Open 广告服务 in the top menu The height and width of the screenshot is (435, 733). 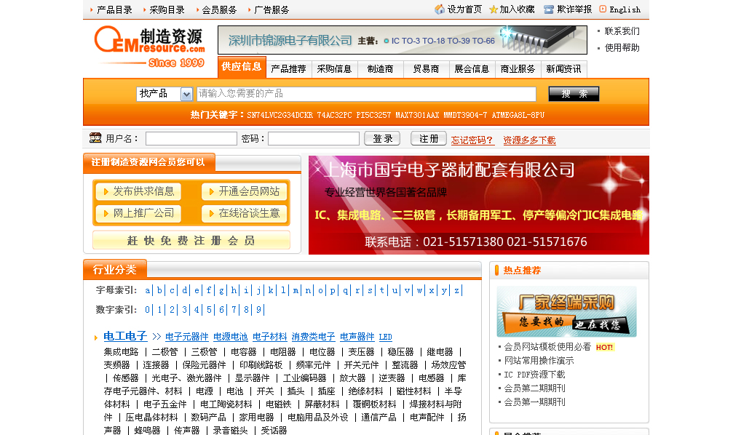[272, 9]
